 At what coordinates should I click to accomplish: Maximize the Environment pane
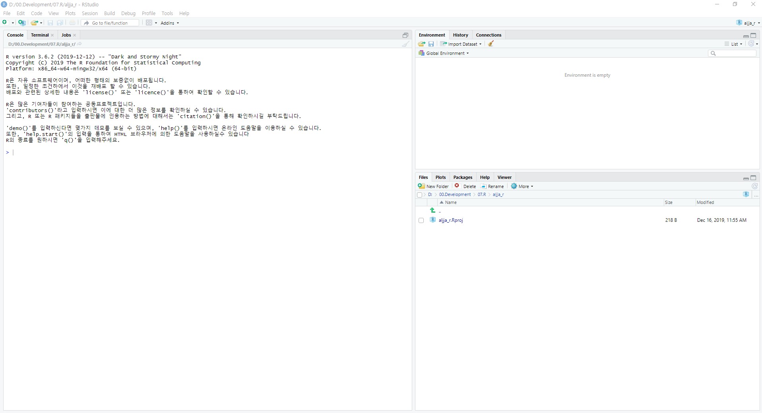753,35
